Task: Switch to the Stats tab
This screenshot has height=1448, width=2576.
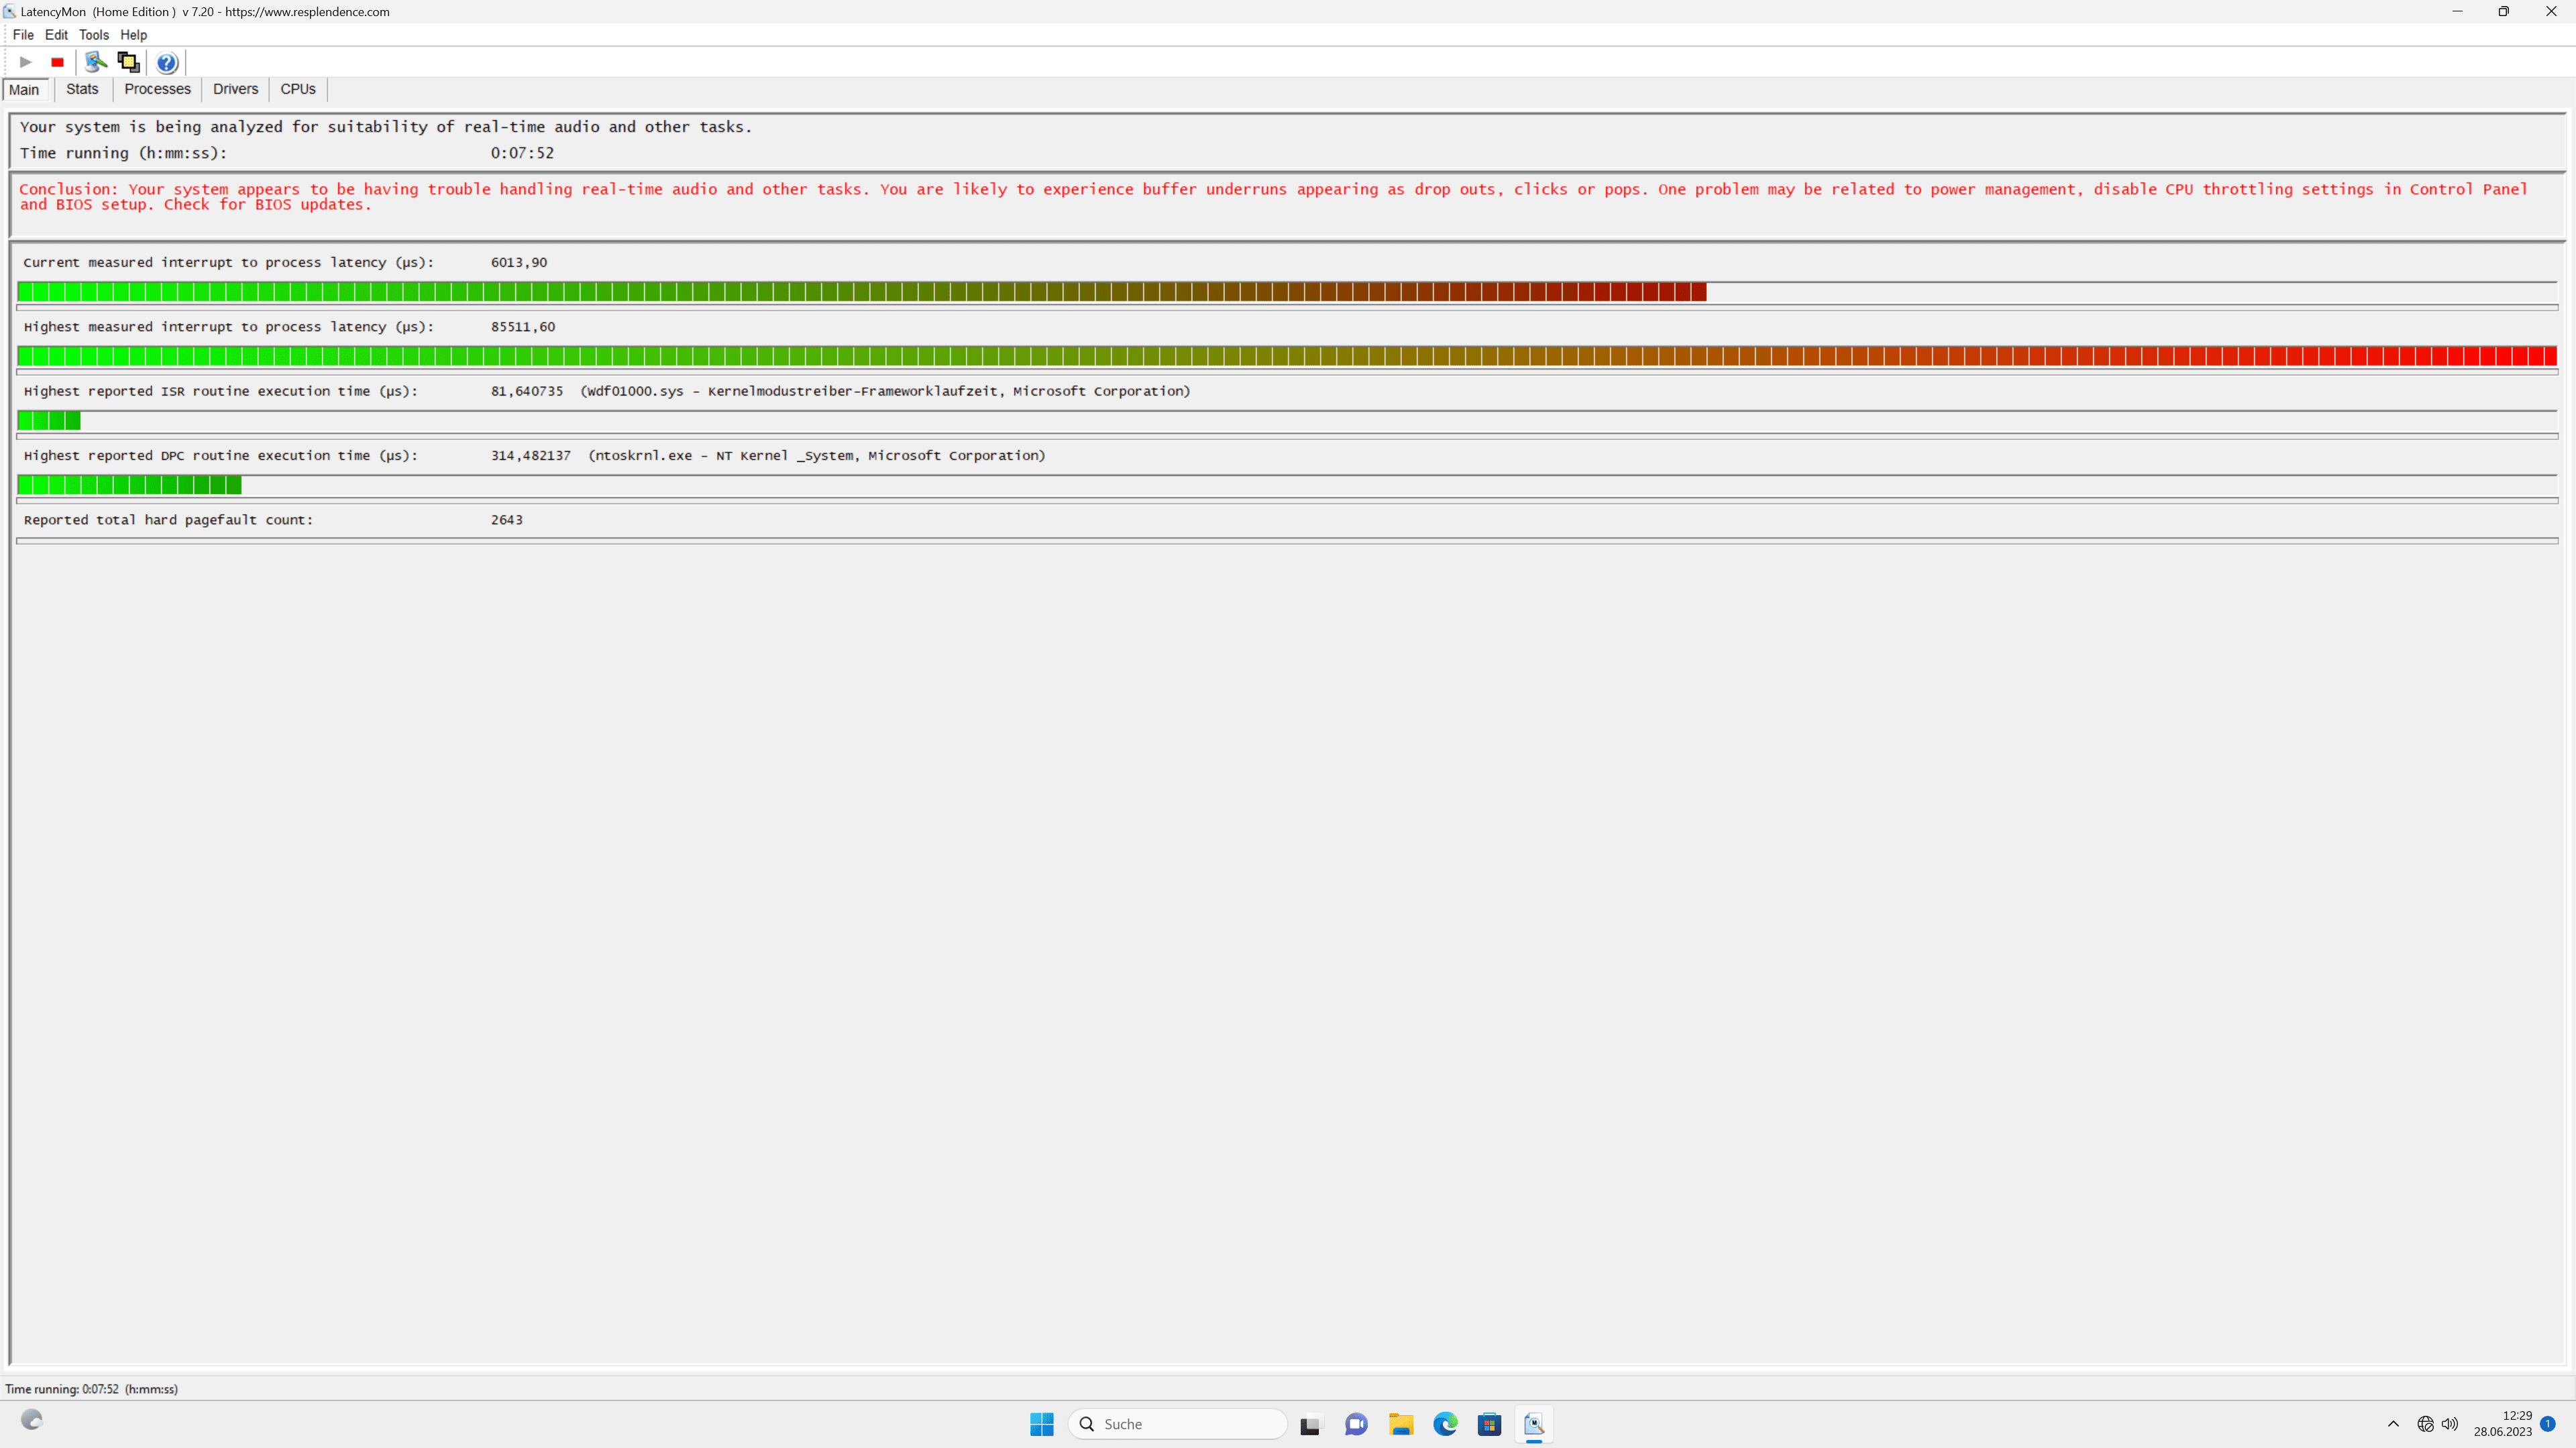Action: (82, 89)
